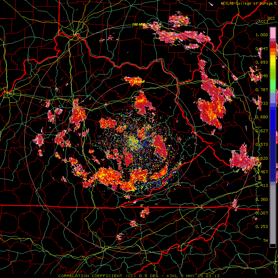Click the DCC label above the color scale
The image size is (278, 278).
[271, 19]
